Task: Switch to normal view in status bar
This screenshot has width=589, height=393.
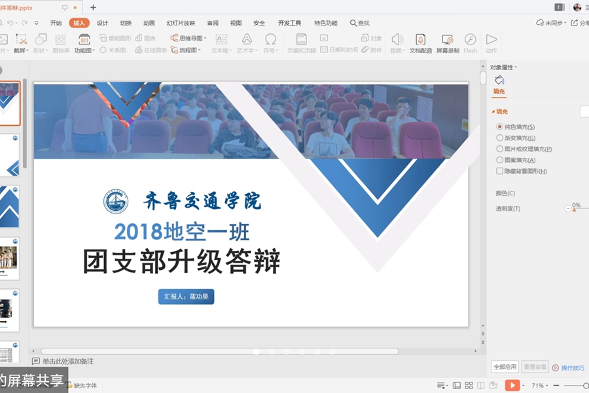Action: pyautogui.click(x=457, y=386)
